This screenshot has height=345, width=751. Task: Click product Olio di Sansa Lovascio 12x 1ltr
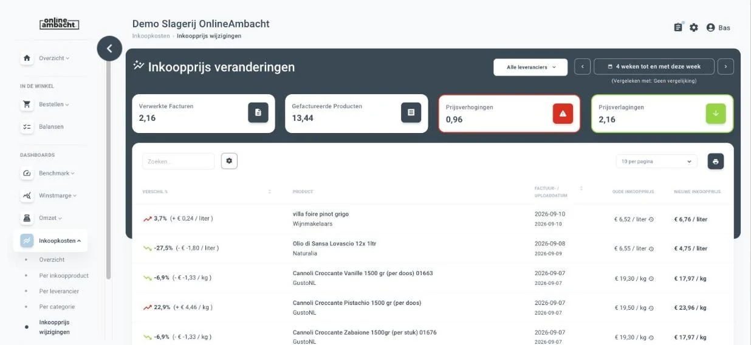pos(334,244)
